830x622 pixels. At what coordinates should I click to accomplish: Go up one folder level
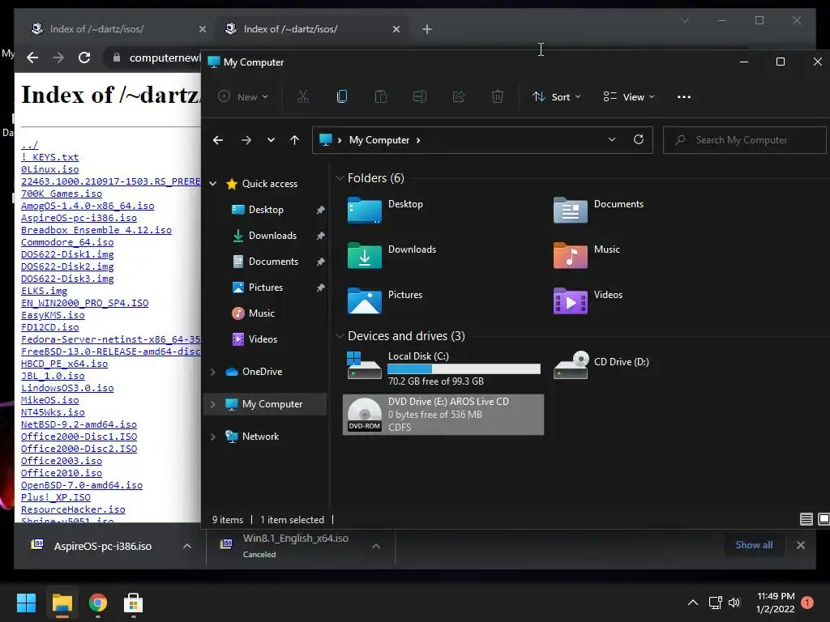pos(295,140)
